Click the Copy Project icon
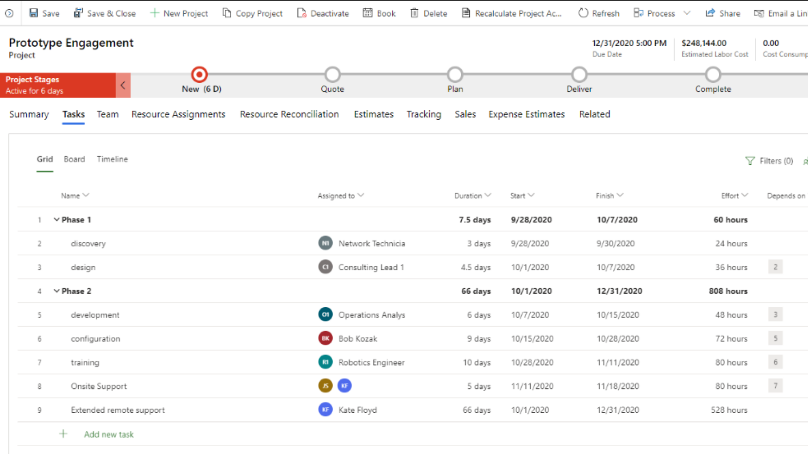This screenshot has height=454, width=808. pyautogui.click(x=227, y=13)
